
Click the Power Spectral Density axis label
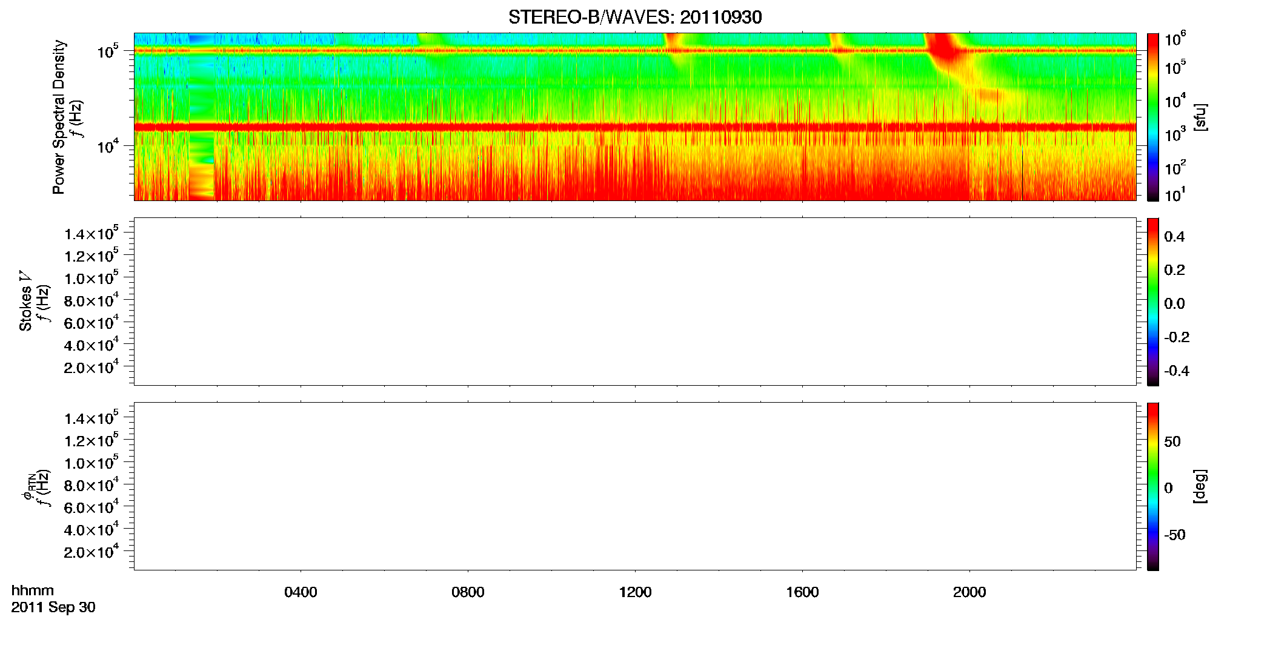pyautogui.click(x=59, y=117)
